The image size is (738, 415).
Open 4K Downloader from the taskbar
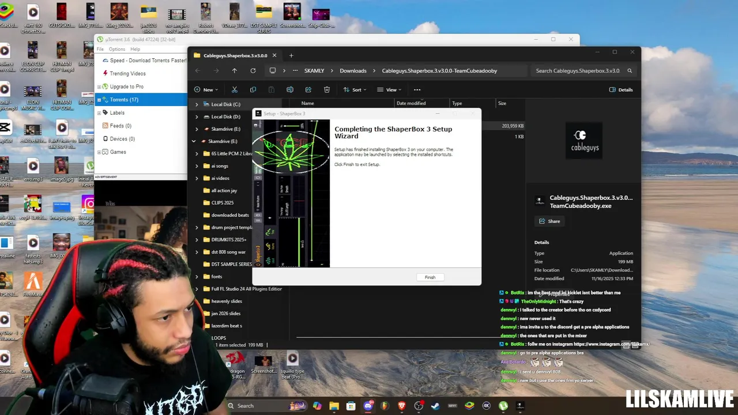(487, 406)
